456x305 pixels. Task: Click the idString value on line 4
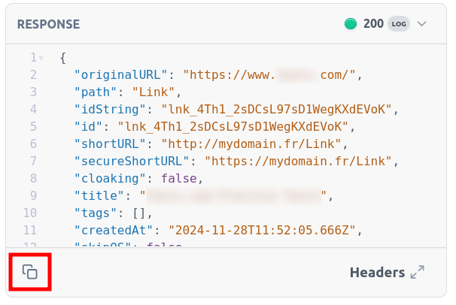275,109
